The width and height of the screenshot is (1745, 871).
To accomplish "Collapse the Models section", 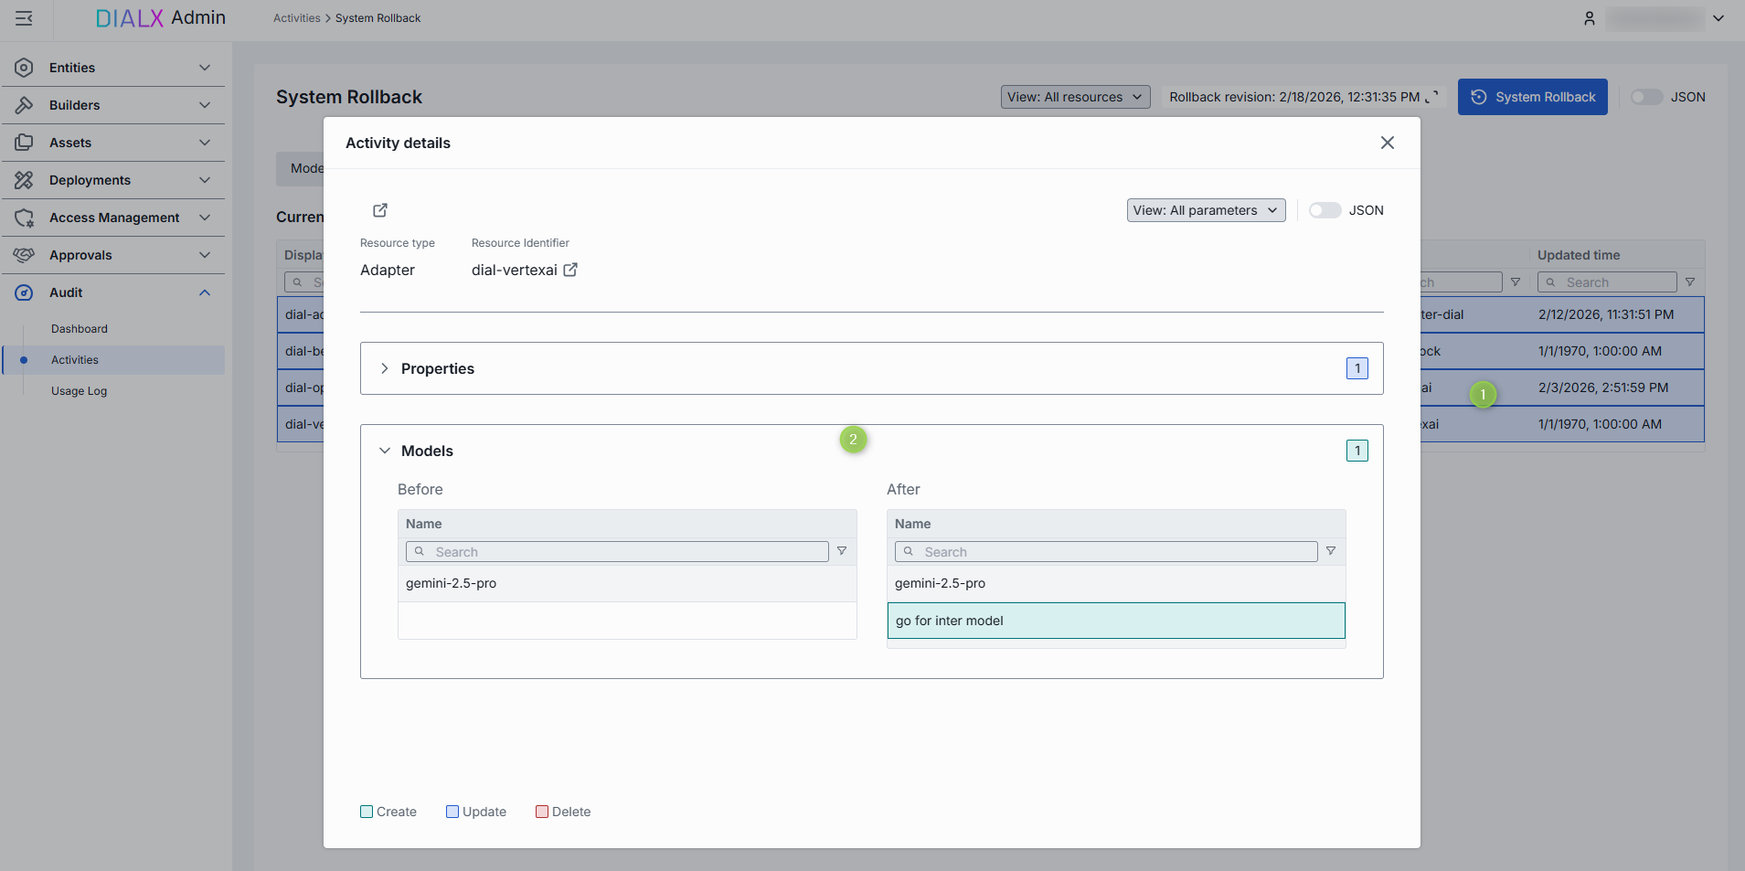I will pos(385,451).
